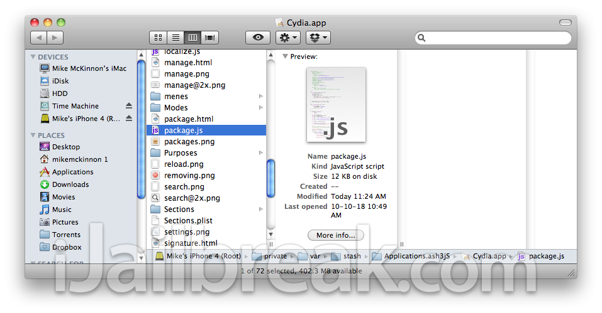Collapse the DEVICES section

tap(33, 57)
